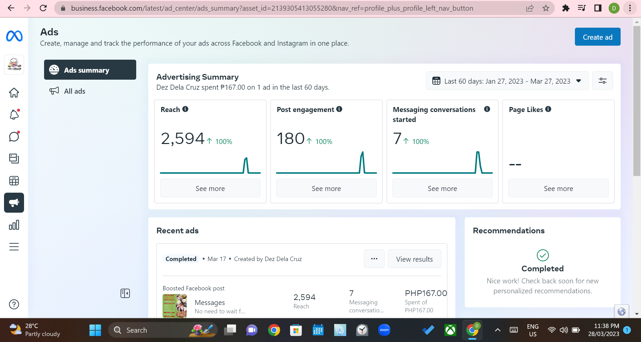Open the taskbar clock showing 11:38 PM

tap(604, 330)
